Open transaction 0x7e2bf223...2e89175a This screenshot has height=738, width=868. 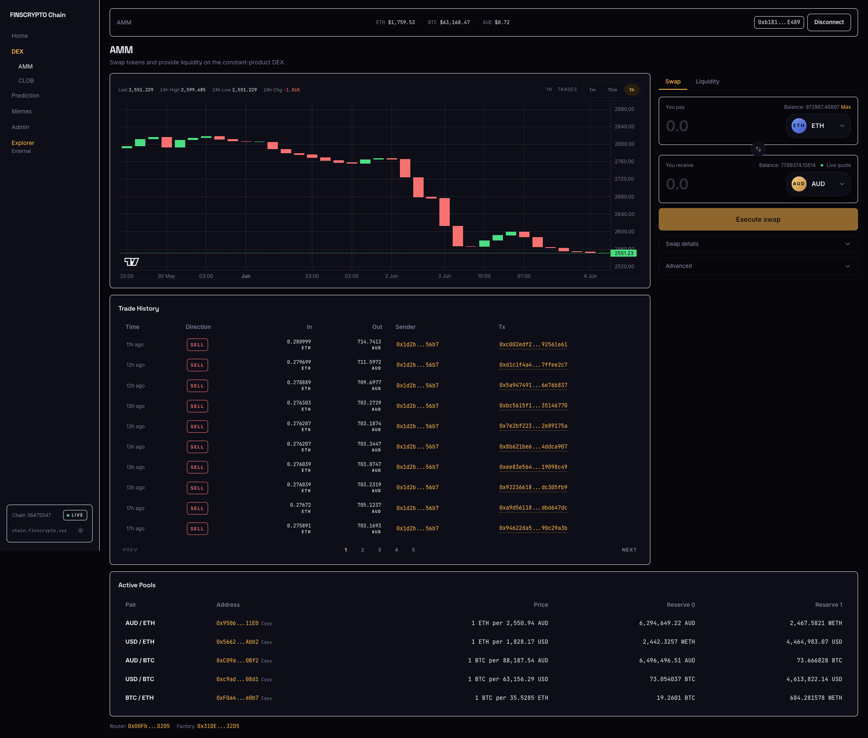pyautogui.click(x=533, y=427)
